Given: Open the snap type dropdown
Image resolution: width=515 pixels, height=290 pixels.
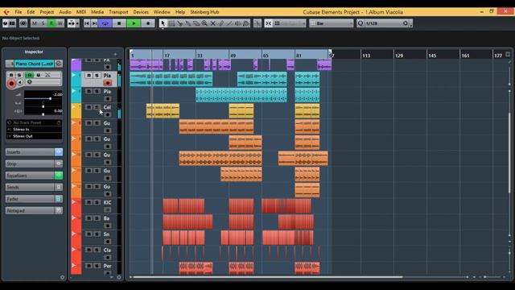Looking at the screenshot, I should tap(290, 23).
